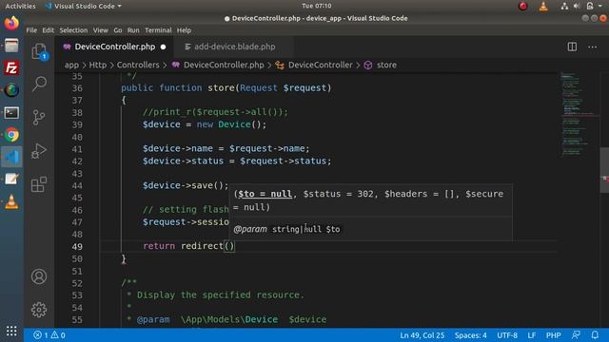609x342 pixels.
Task: Click the $to = null parameter hint
Action: [x=265, y=194]
